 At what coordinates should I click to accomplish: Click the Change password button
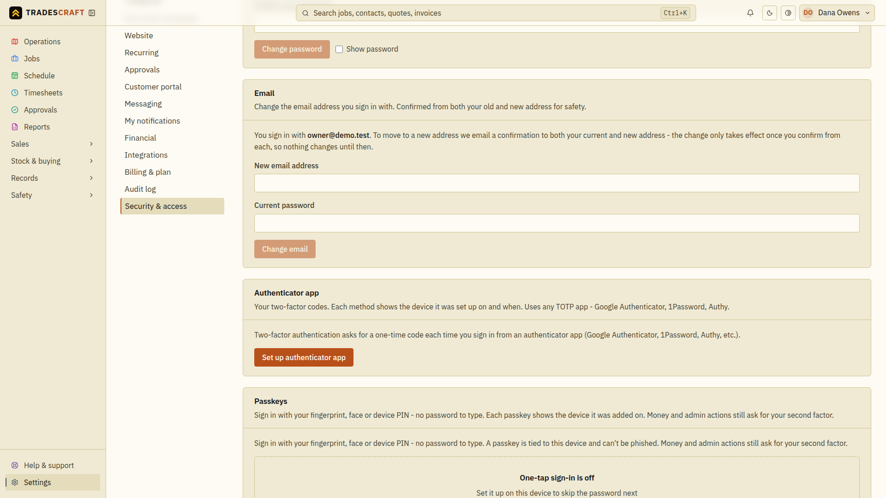click(292, 49)
